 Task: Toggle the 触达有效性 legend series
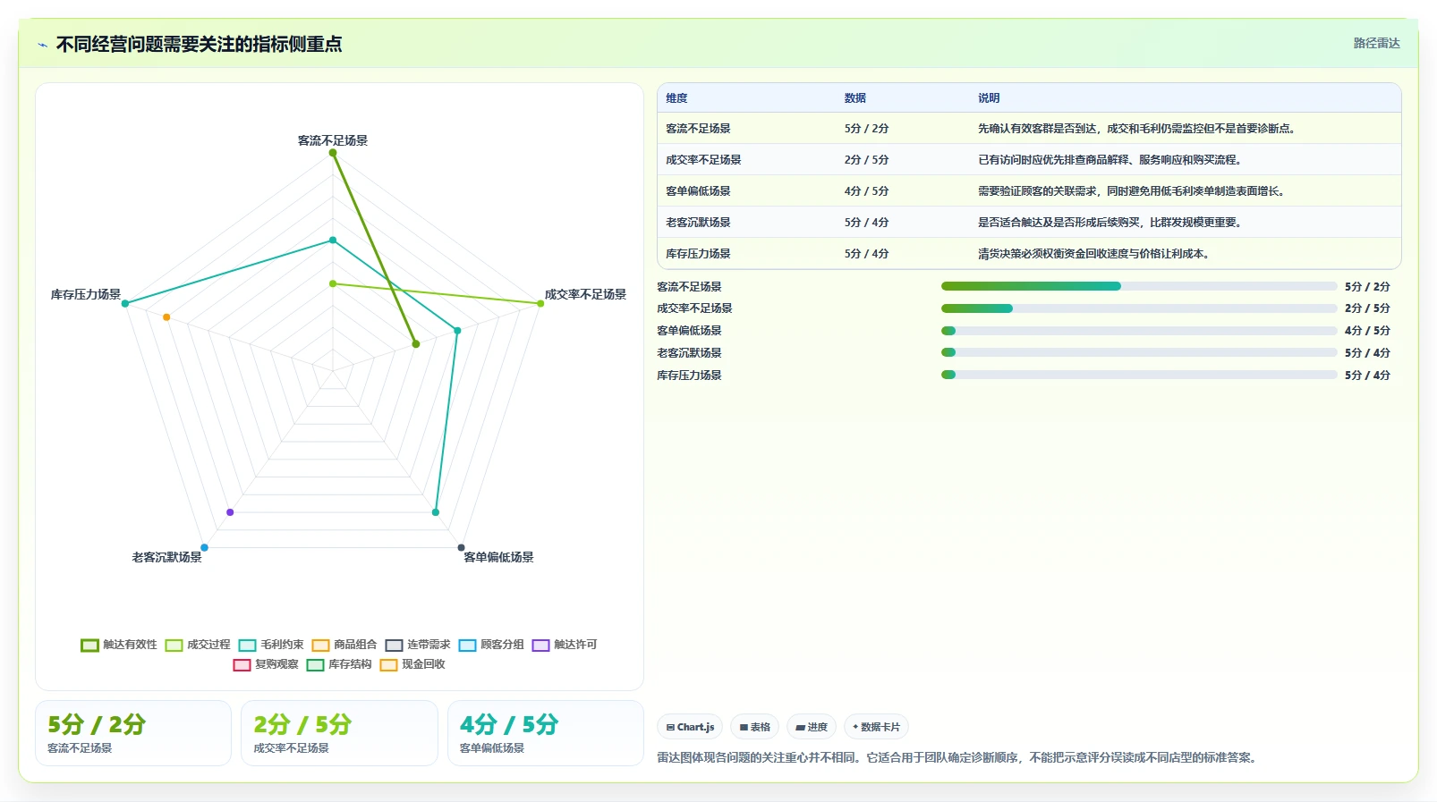click(x=118, y=645)
